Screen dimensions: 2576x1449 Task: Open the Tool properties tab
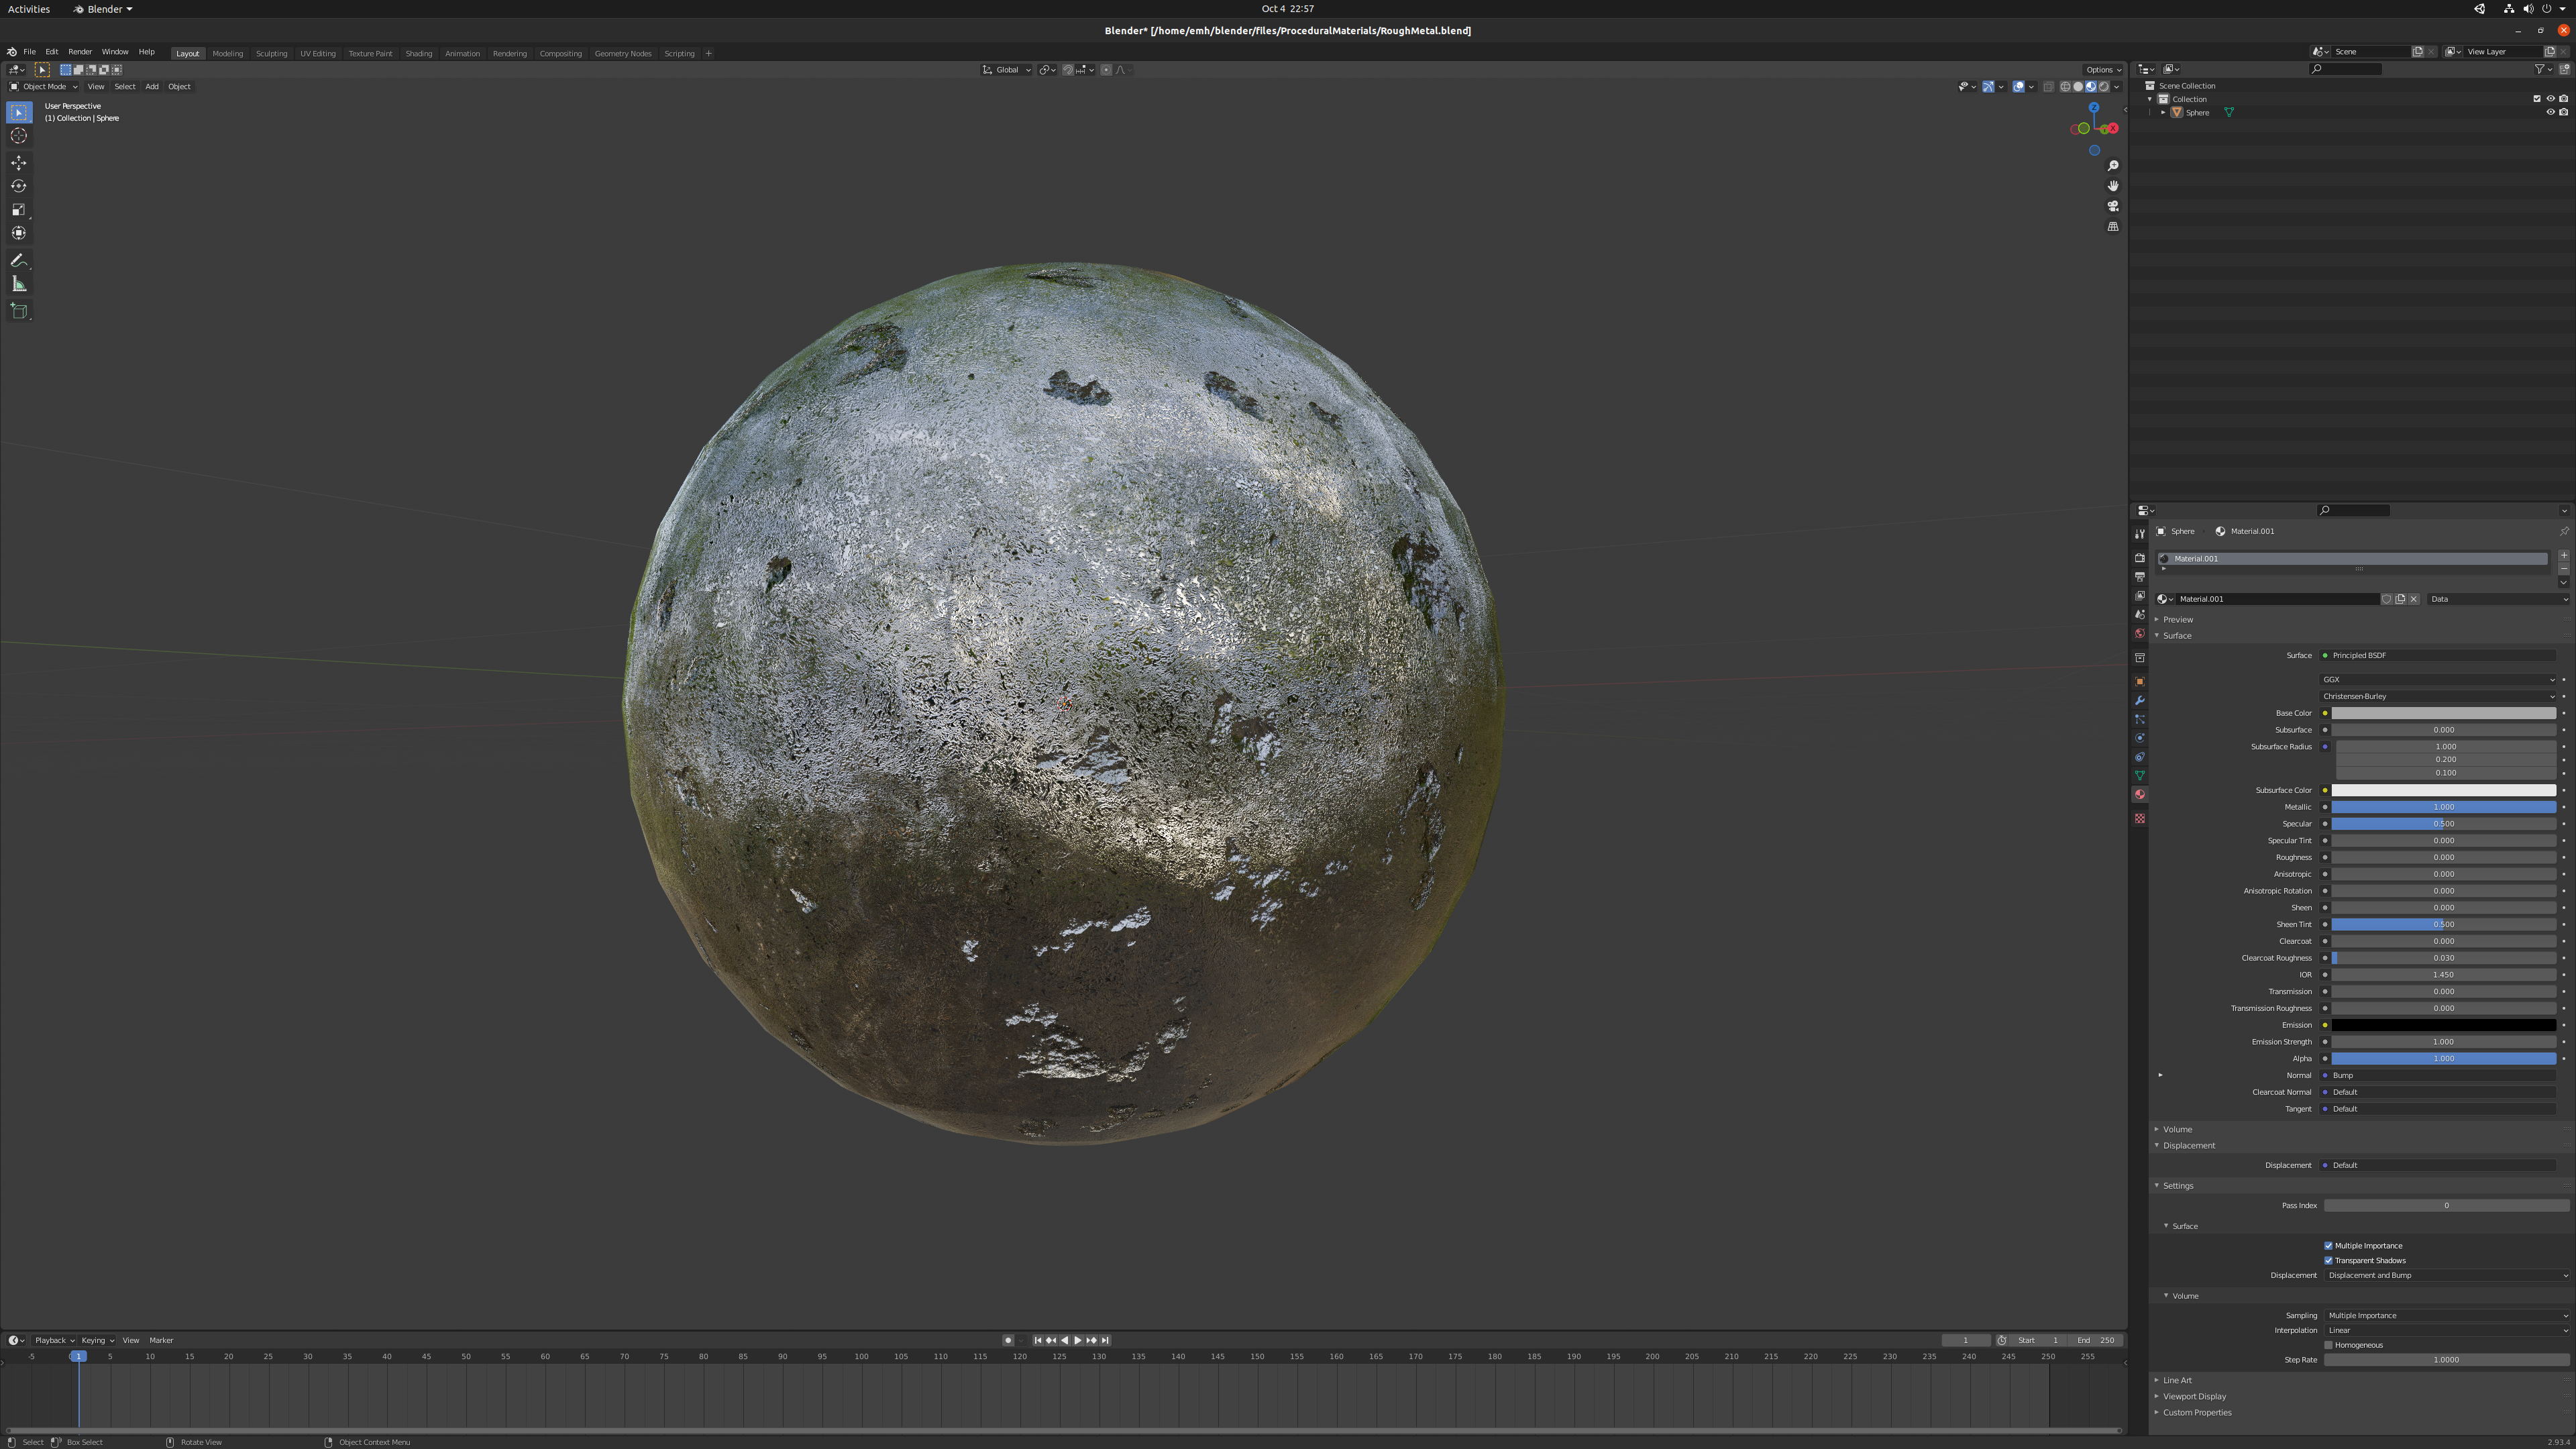(2140, 534)
